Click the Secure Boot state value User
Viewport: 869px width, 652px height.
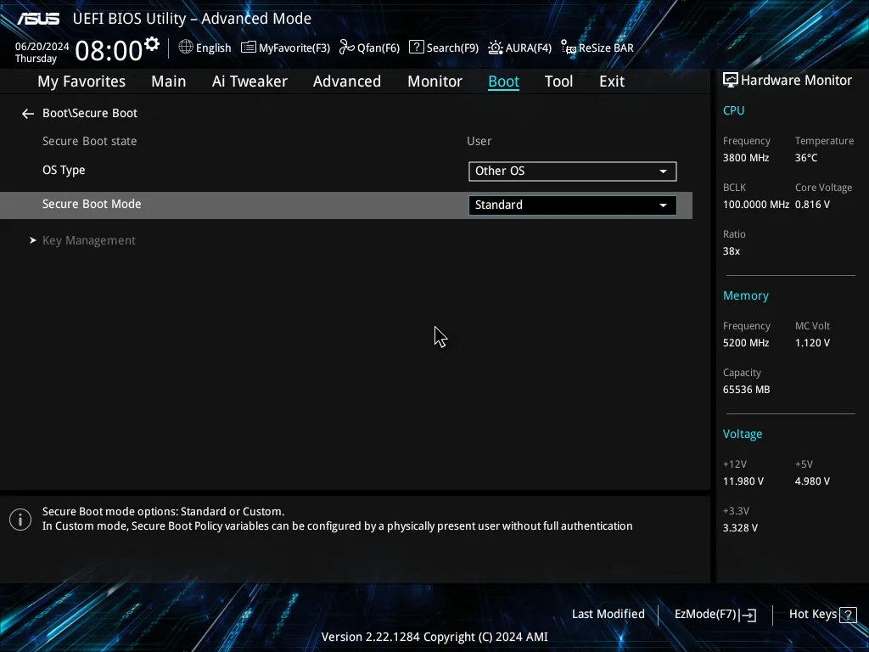click(x=479, y=142)
